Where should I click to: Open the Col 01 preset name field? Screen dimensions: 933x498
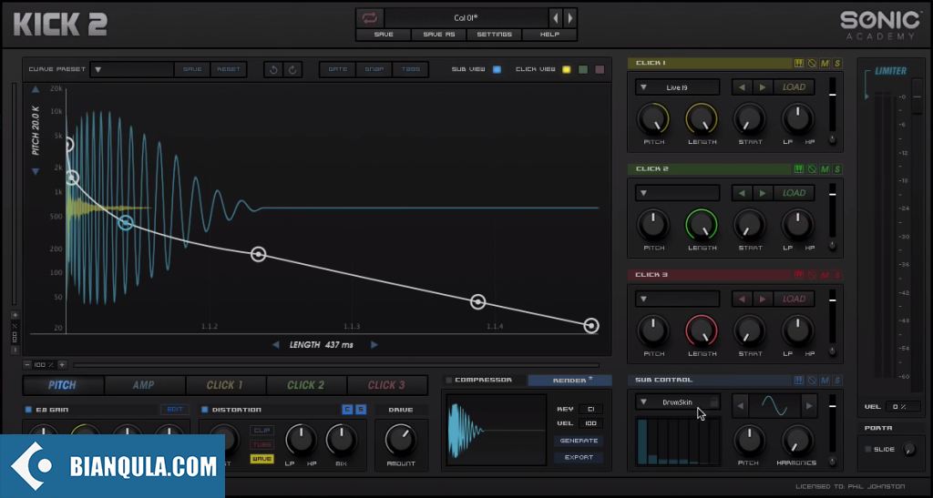(466, 18)
